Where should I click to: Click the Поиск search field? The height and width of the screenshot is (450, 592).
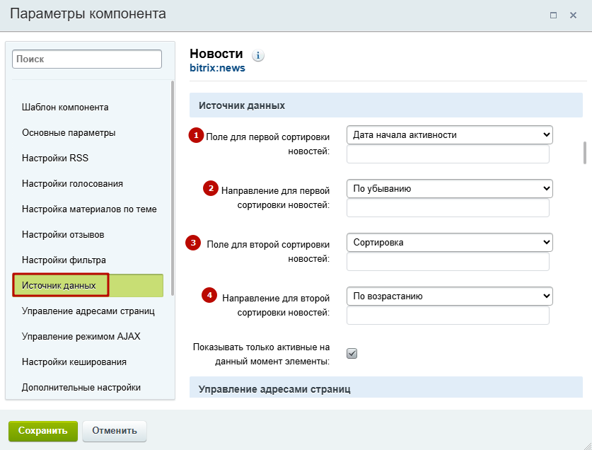point(87,59)
